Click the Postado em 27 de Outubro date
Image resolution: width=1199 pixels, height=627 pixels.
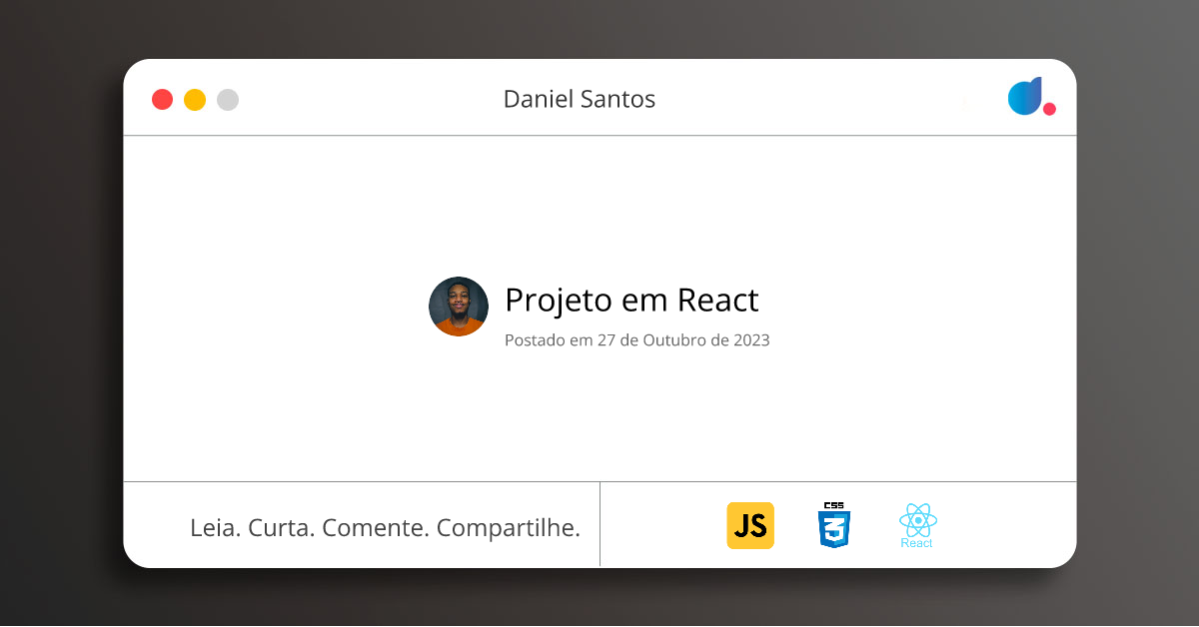pos(637,339)
